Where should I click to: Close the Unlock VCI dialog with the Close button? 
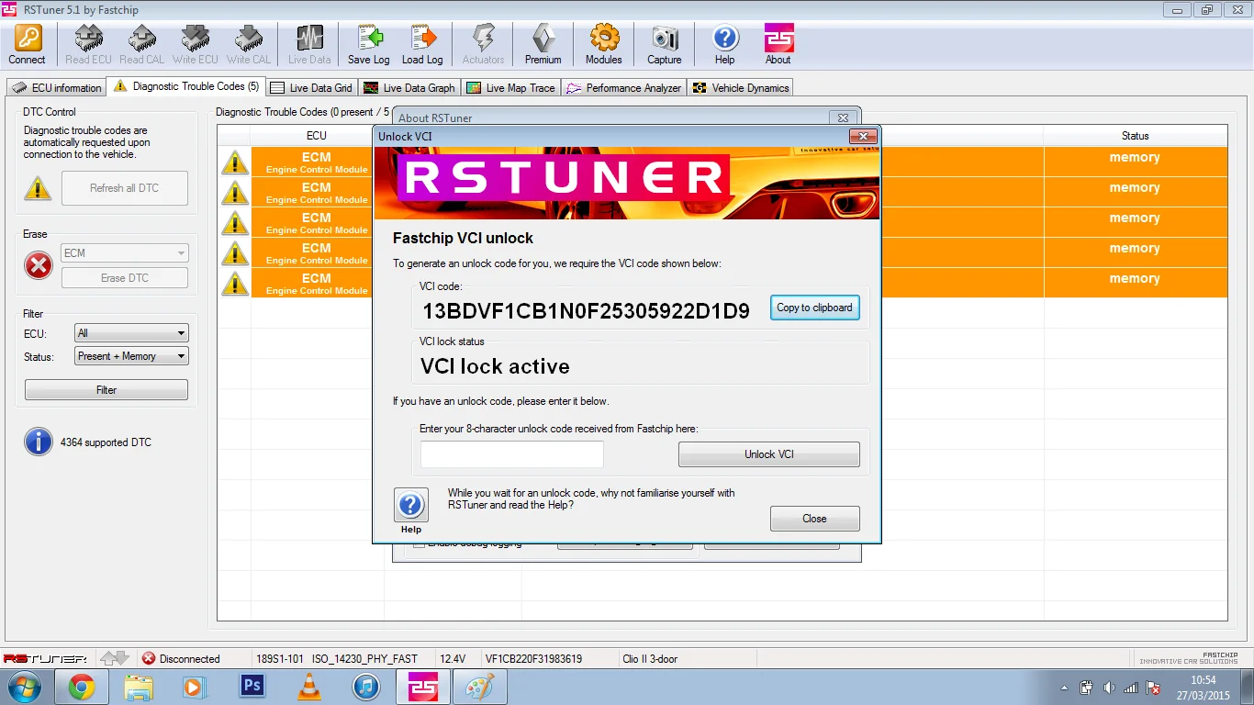click(x=815, y=519)
